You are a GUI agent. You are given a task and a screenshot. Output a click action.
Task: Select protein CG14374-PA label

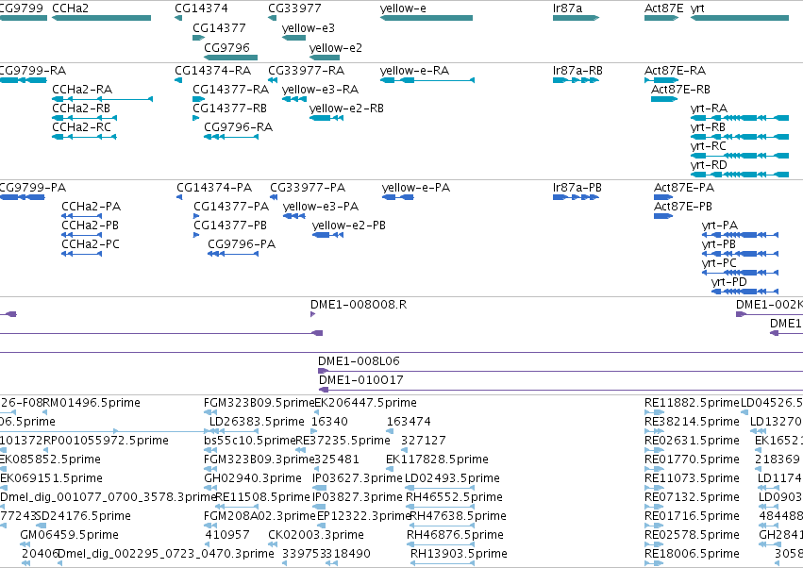click(214, 188)
